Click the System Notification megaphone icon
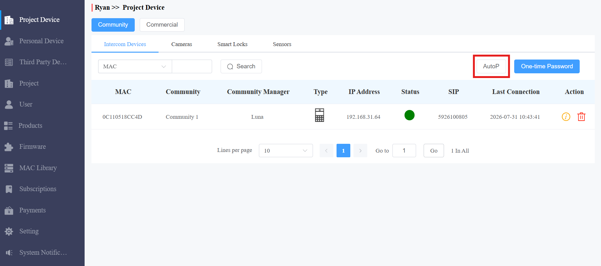This screenshot has height=266, width=601. coord(9,253)
